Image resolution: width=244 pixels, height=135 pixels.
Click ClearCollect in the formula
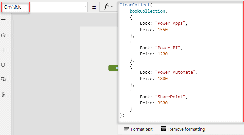(135, 5)
